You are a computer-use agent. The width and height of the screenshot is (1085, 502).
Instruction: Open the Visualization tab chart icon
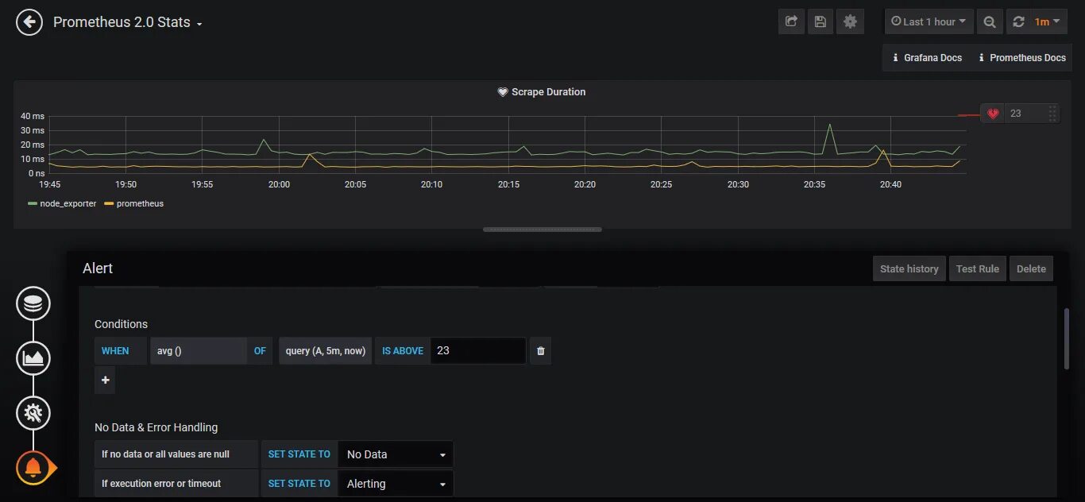coord(33,358)
